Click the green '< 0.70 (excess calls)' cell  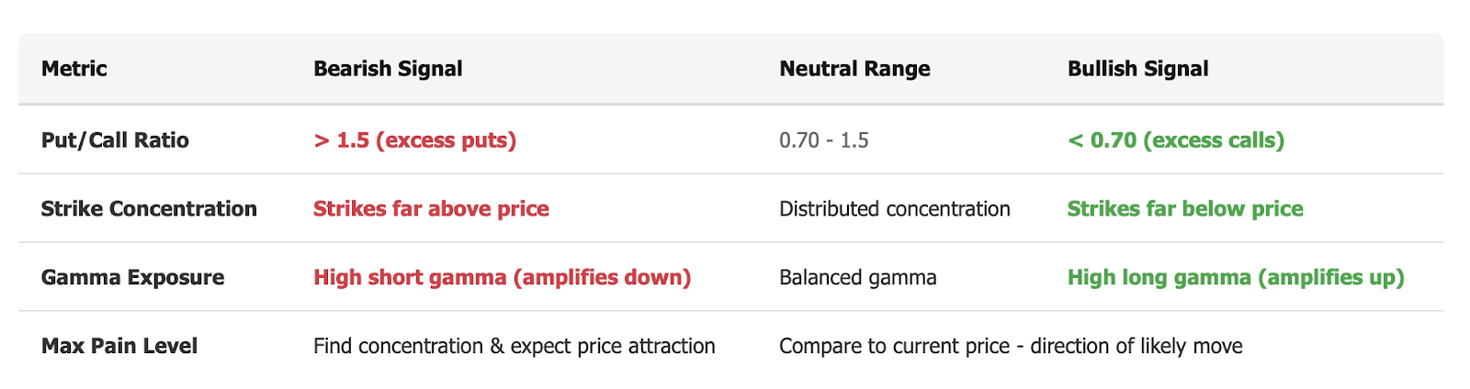[1176, 140]
